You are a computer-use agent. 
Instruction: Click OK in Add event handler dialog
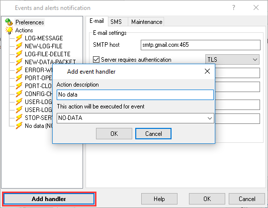[114, 133]
